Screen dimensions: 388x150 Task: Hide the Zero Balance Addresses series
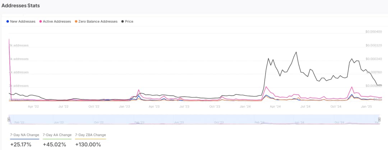click(98, 22)
